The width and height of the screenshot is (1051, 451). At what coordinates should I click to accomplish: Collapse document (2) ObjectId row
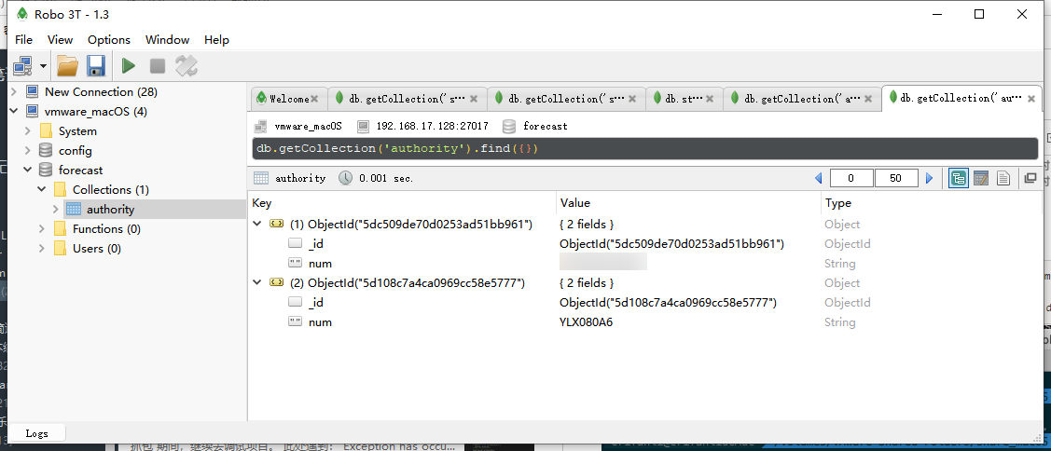pos(256,282)
